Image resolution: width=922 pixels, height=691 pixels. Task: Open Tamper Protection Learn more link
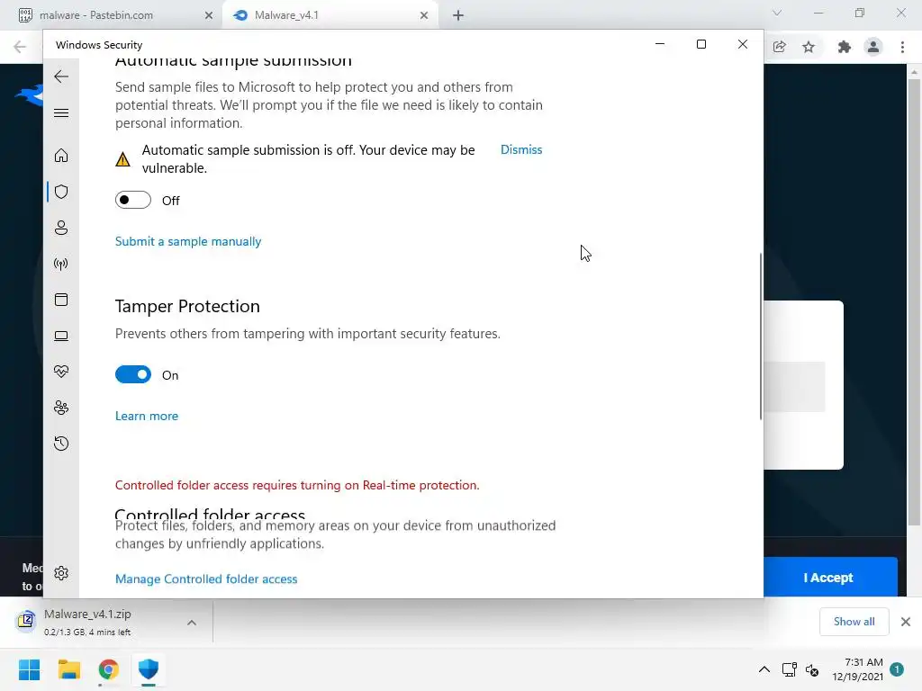pyautogui.click(x=147, y=416)
